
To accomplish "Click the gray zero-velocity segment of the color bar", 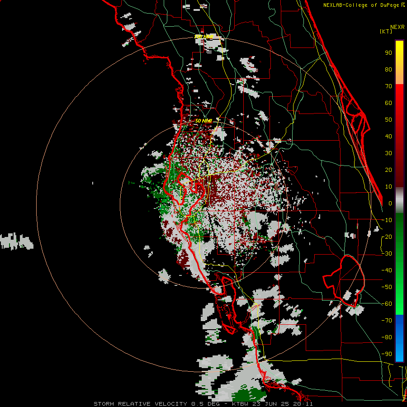I will 399,200.
